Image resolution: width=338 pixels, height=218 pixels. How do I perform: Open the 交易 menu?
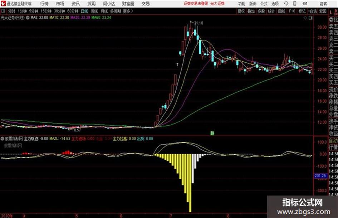(146, 4)
